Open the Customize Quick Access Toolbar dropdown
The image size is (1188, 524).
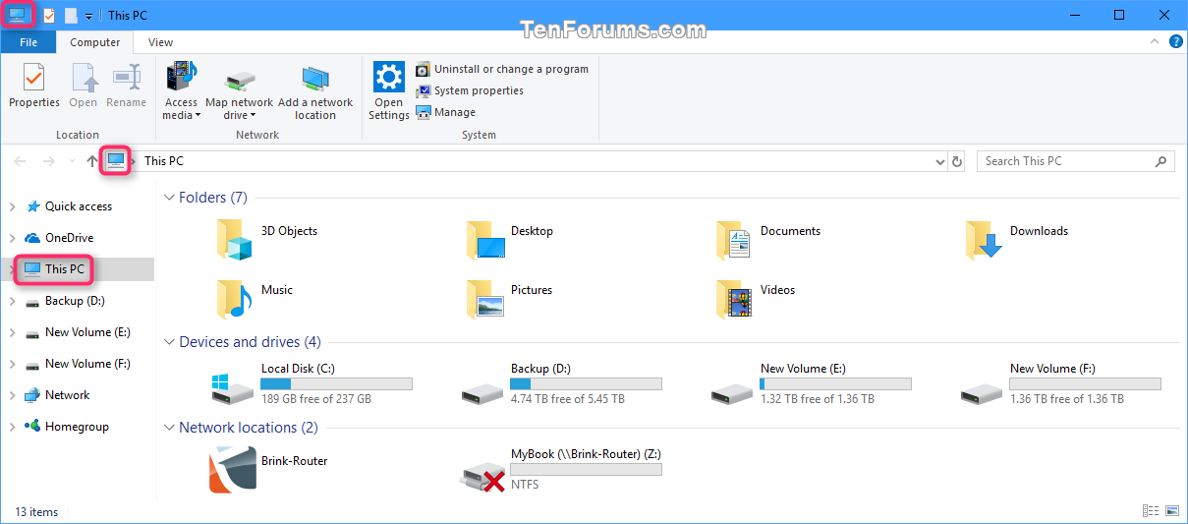click(x=88, y=16)
